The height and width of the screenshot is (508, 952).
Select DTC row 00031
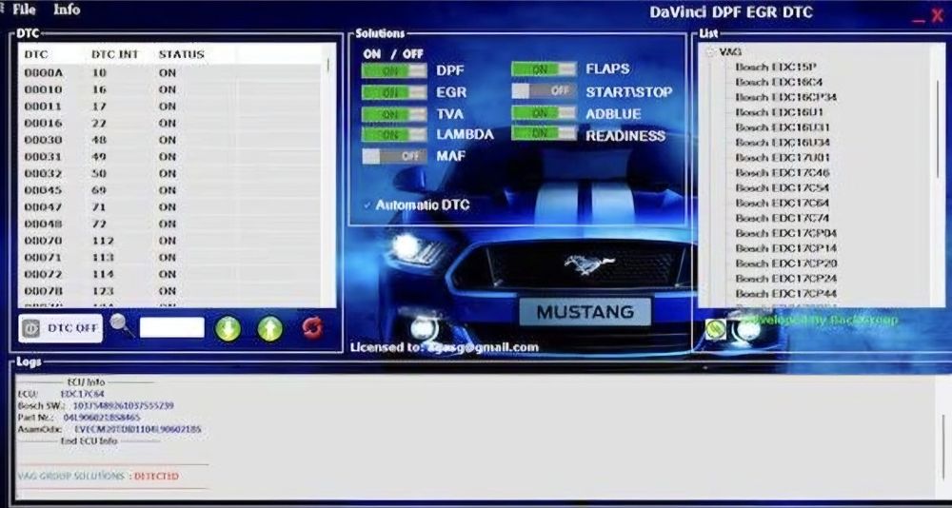pos(171,157)
